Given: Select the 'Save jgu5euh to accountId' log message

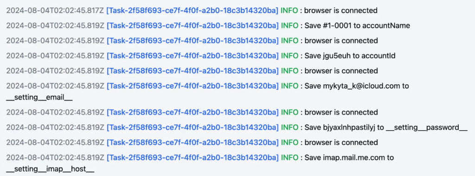Looking at the screenshot, I should [350, 56].
